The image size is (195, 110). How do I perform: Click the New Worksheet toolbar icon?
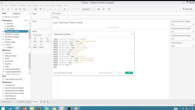coord(36,9)
